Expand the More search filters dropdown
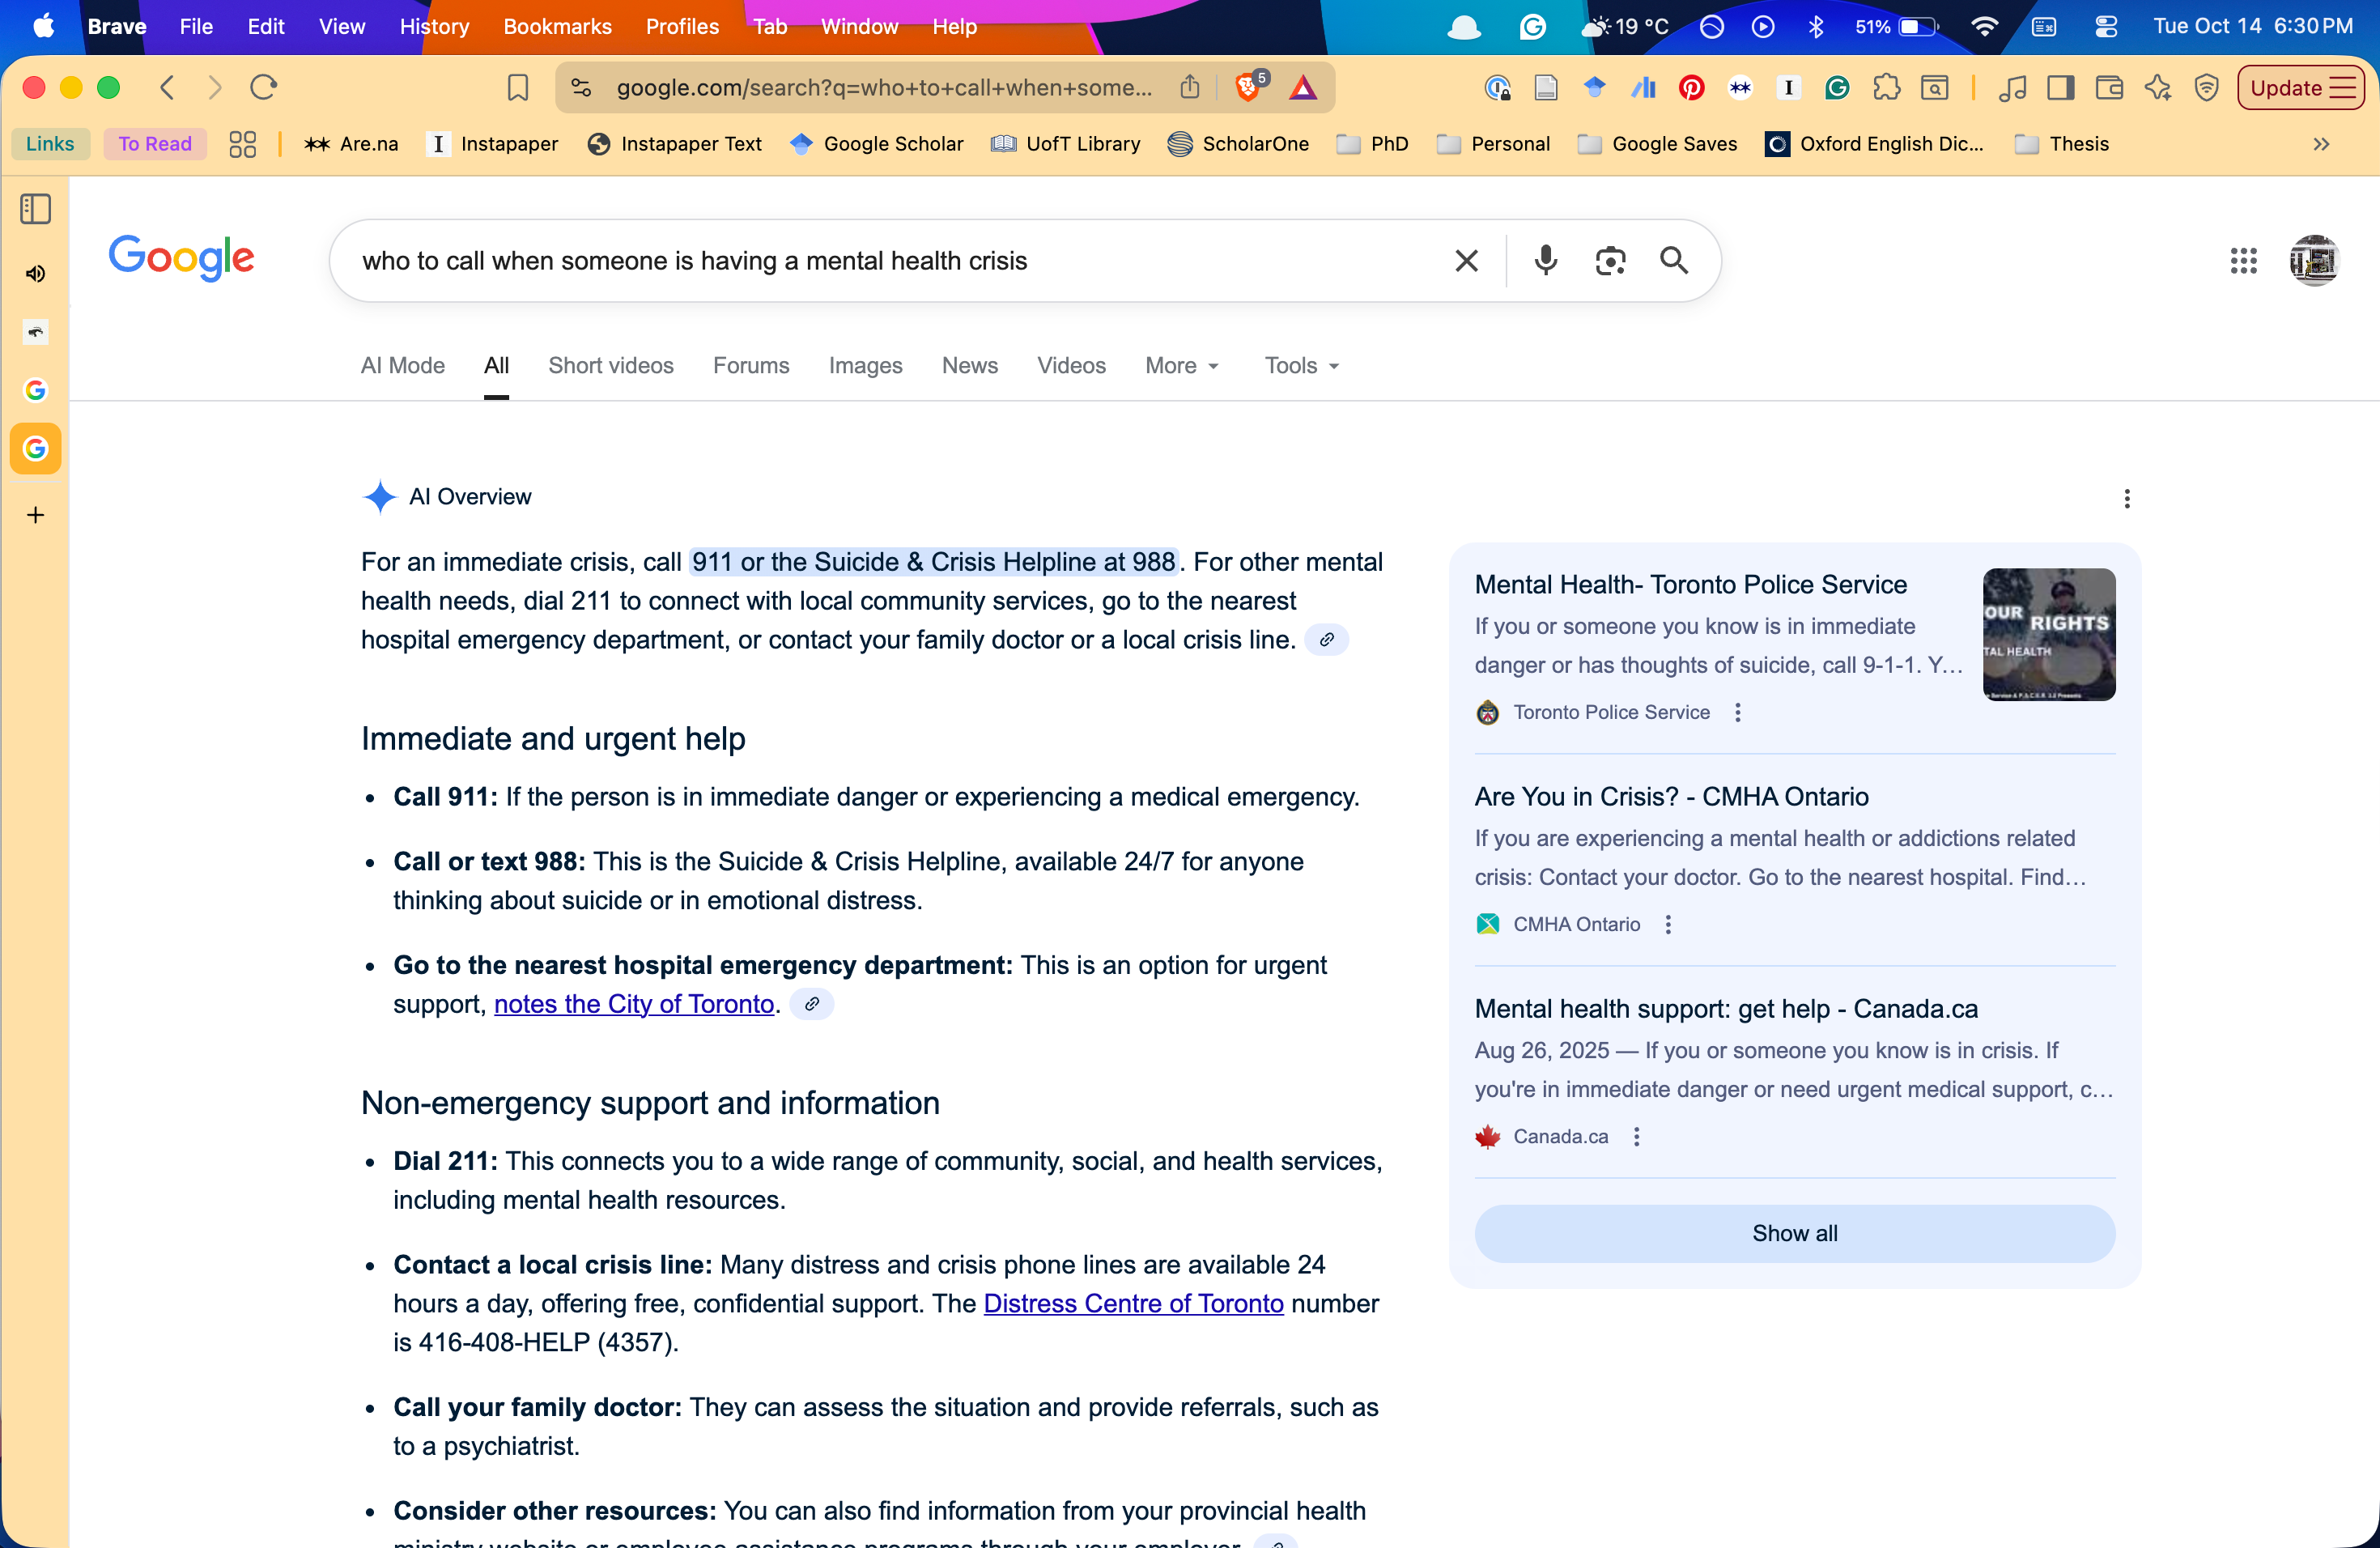The width and height of the screenshot is (2380, 1548). (1181, 365)
